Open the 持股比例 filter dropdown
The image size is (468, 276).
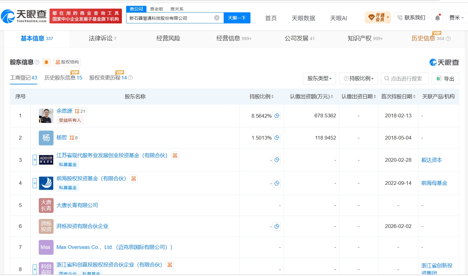tap(359, 79)
